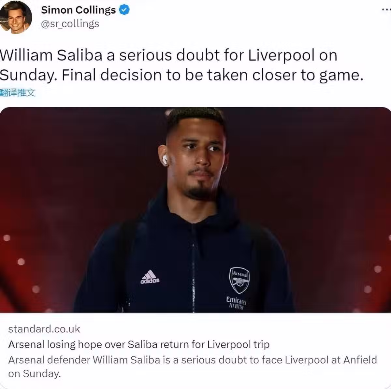Open Simon Collings' profile avatar

[x=16, y=17]
